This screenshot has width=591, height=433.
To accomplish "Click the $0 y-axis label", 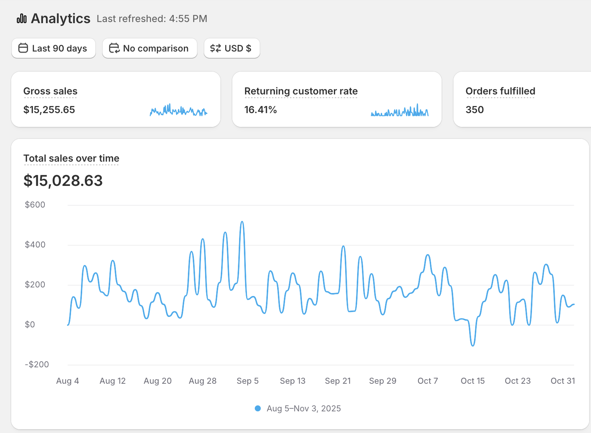I will pos(30,324).
